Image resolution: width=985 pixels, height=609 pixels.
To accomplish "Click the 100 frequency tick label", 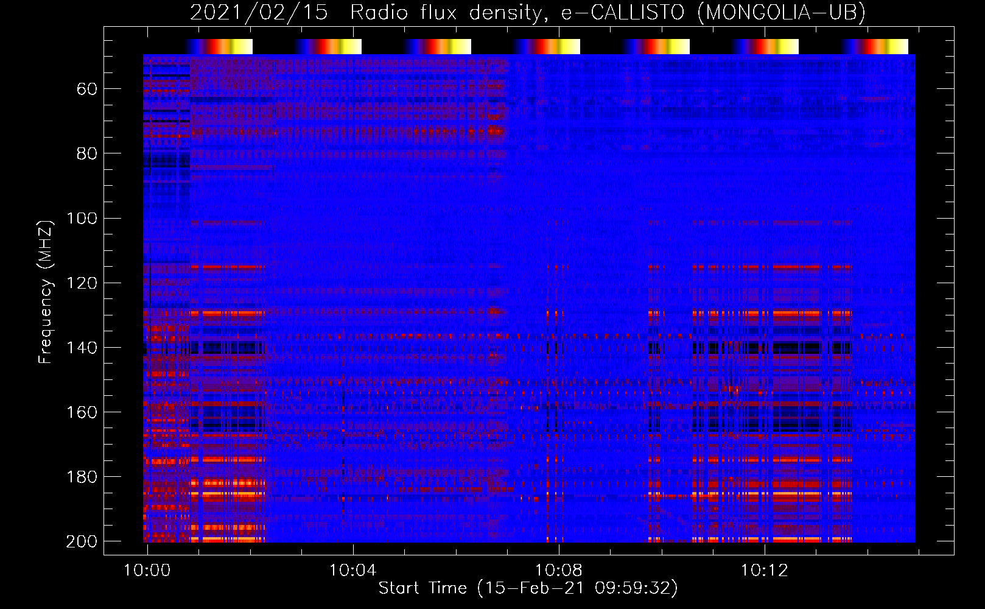I will (82, 218).
